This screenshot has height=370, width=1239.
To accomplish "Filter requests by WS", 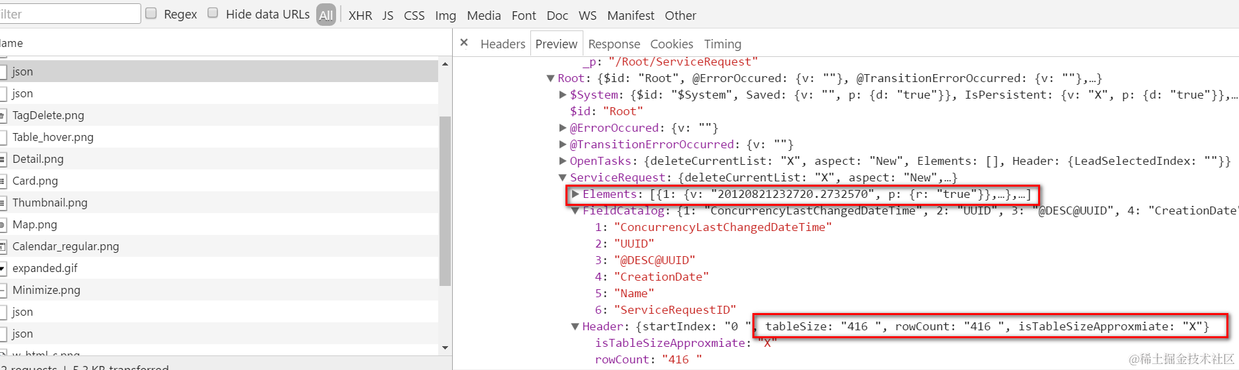I will tap(587, 15).
